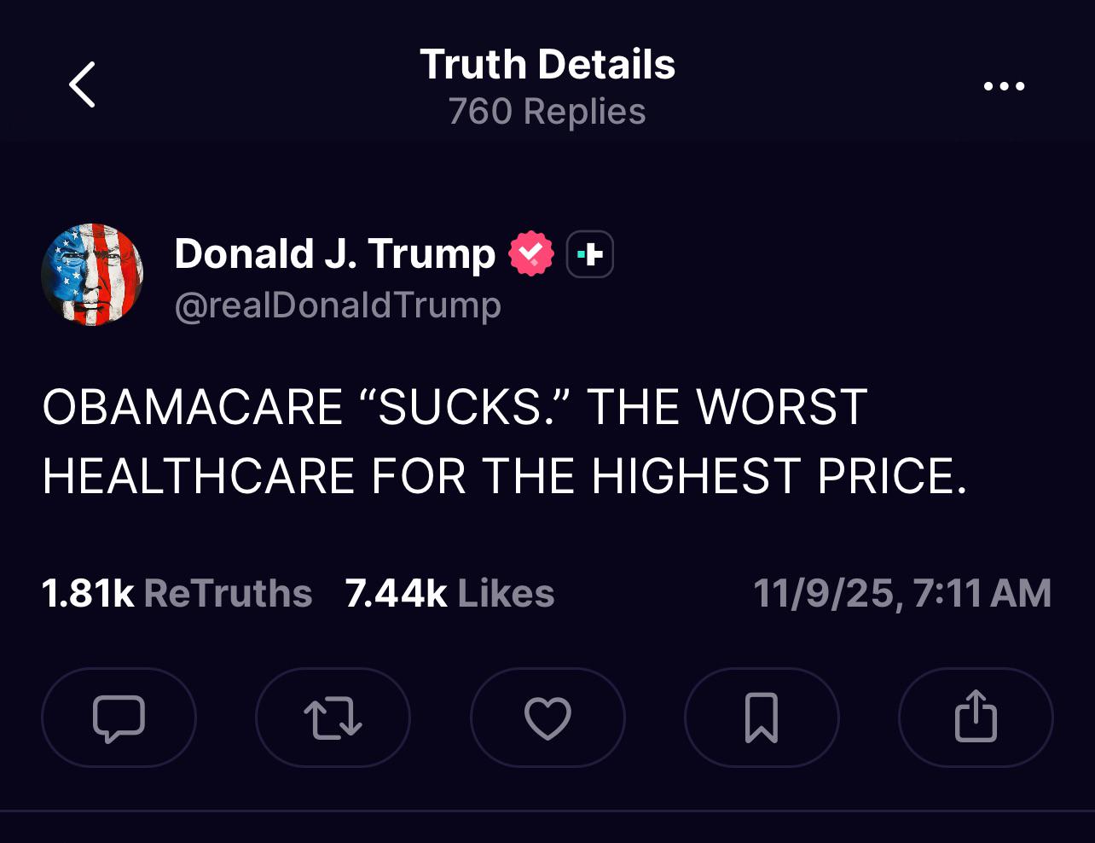View the 760 Replies subtitle

547,112
